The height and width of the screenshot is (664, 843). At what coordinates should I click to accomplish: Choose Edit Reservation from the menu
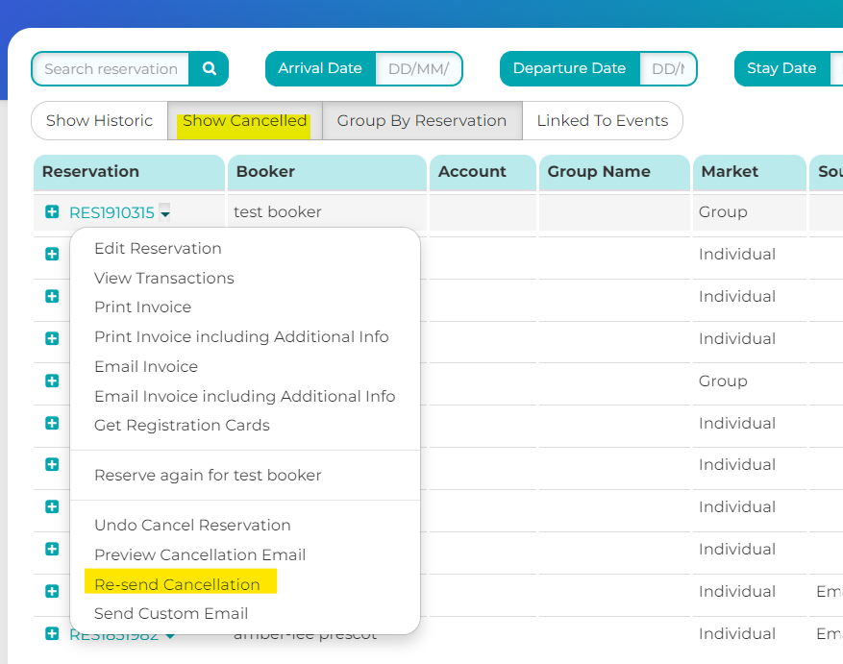pyautogui.click(x=158, y=248)
